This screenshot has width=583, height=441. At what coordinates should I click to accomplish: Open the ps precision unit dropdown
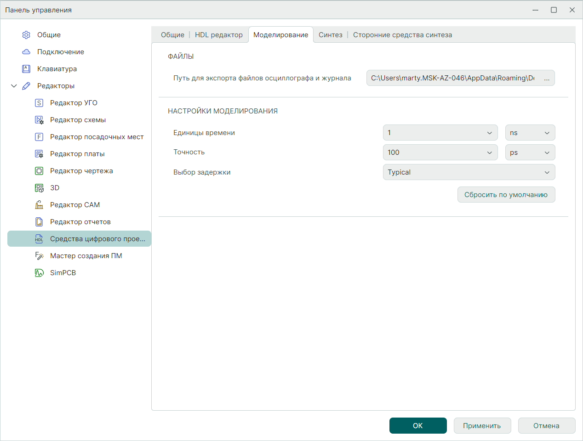point(530,153)
